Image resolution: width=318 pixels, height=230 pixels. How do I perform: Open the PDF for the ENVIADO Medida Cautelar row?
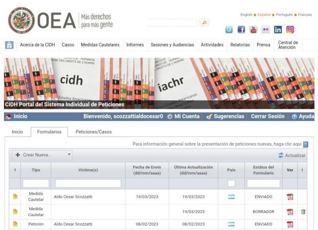click(x=290, y=197)
